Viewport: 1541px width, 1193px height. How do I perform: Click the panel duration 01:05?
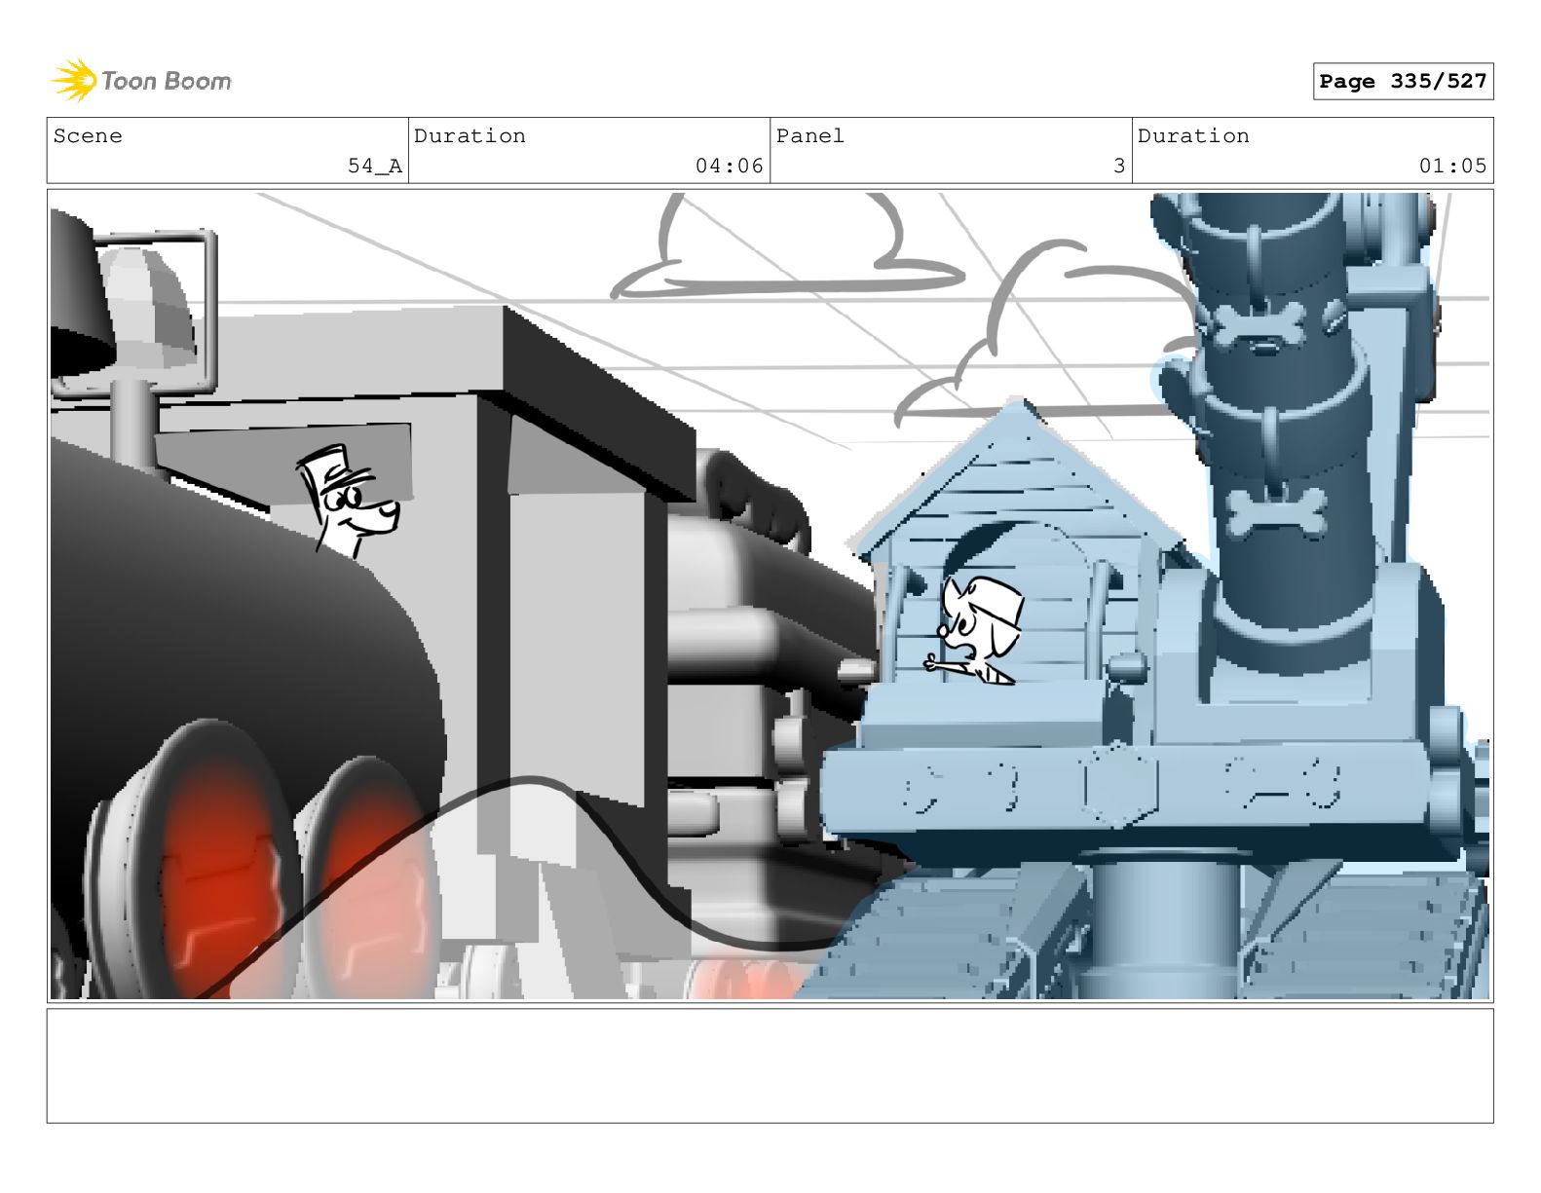pos(1453,167)
